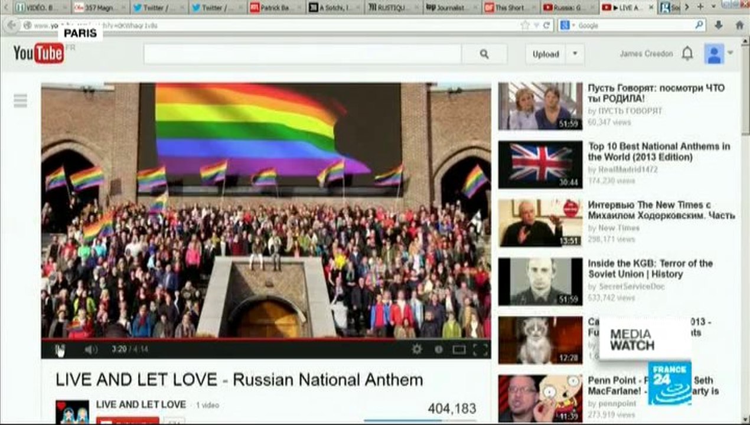Switch to the Russia: G tab

[568, 7]
